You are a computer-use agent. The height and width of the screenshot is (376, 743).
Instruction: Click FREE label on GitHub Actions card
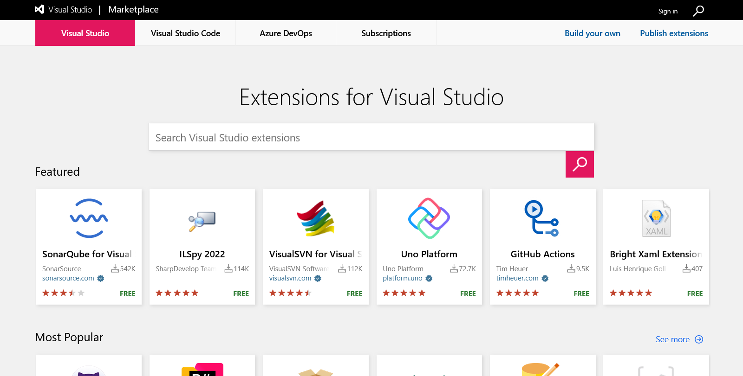(581, 293)
